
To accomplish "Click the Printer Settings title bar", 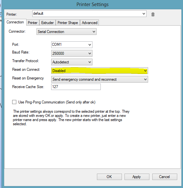I will 92,4.
